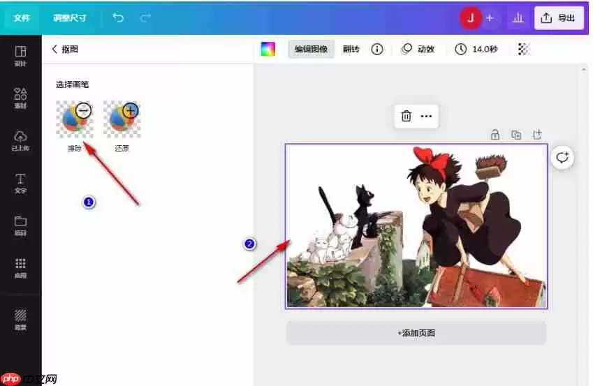Open the 已上传 uploads sidebar tab
Screen dimensions: 593x386
click(20, 140)
